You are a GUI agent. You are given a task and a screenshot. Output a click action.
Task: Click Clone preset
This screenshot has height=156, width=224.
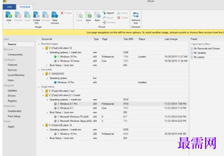pyautogui.click(x=122, y=13)
